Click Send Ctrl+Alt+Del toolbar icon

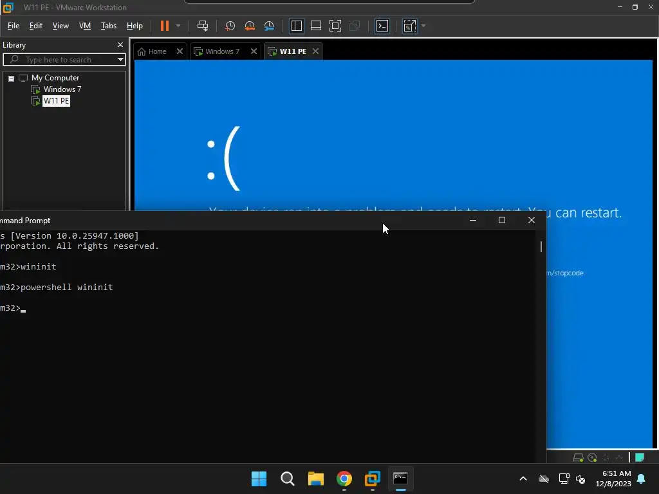tap(203, 26)
